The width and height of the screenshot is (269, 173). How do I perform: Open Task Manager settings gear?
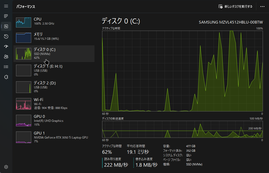point(6,167)
